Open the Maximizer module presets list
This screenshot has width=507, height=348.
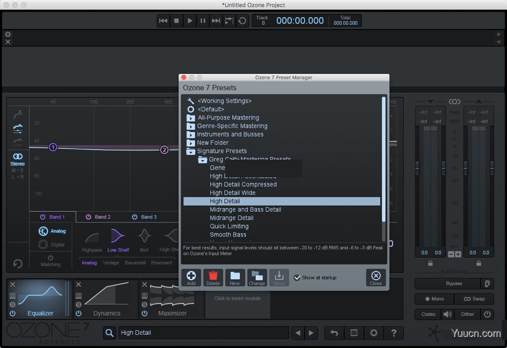(x=144, y=295)
